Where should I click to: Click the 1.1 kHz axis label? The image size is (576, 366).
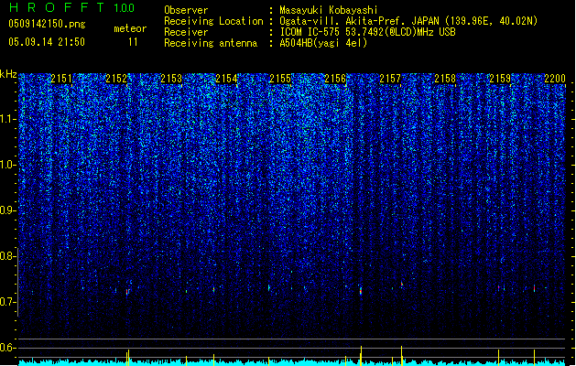click(8, 119)
